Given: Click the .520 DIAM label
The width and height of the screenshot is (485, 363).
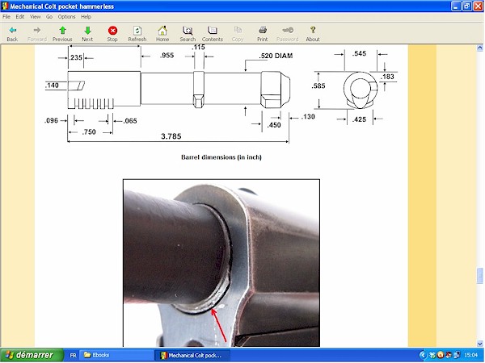Looking at the screenshot, I should coord(276,56).
